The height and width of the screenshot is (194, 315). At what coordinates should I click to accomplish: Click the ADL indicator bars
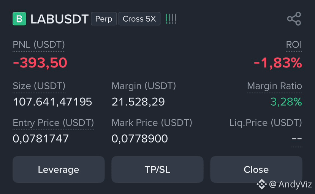171,19
